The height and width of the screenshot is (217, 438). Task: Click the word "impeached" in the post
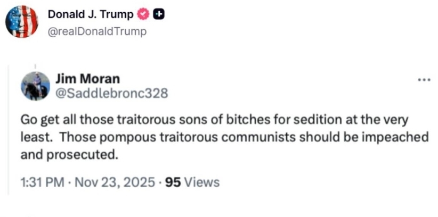click(x=399, y=137)
